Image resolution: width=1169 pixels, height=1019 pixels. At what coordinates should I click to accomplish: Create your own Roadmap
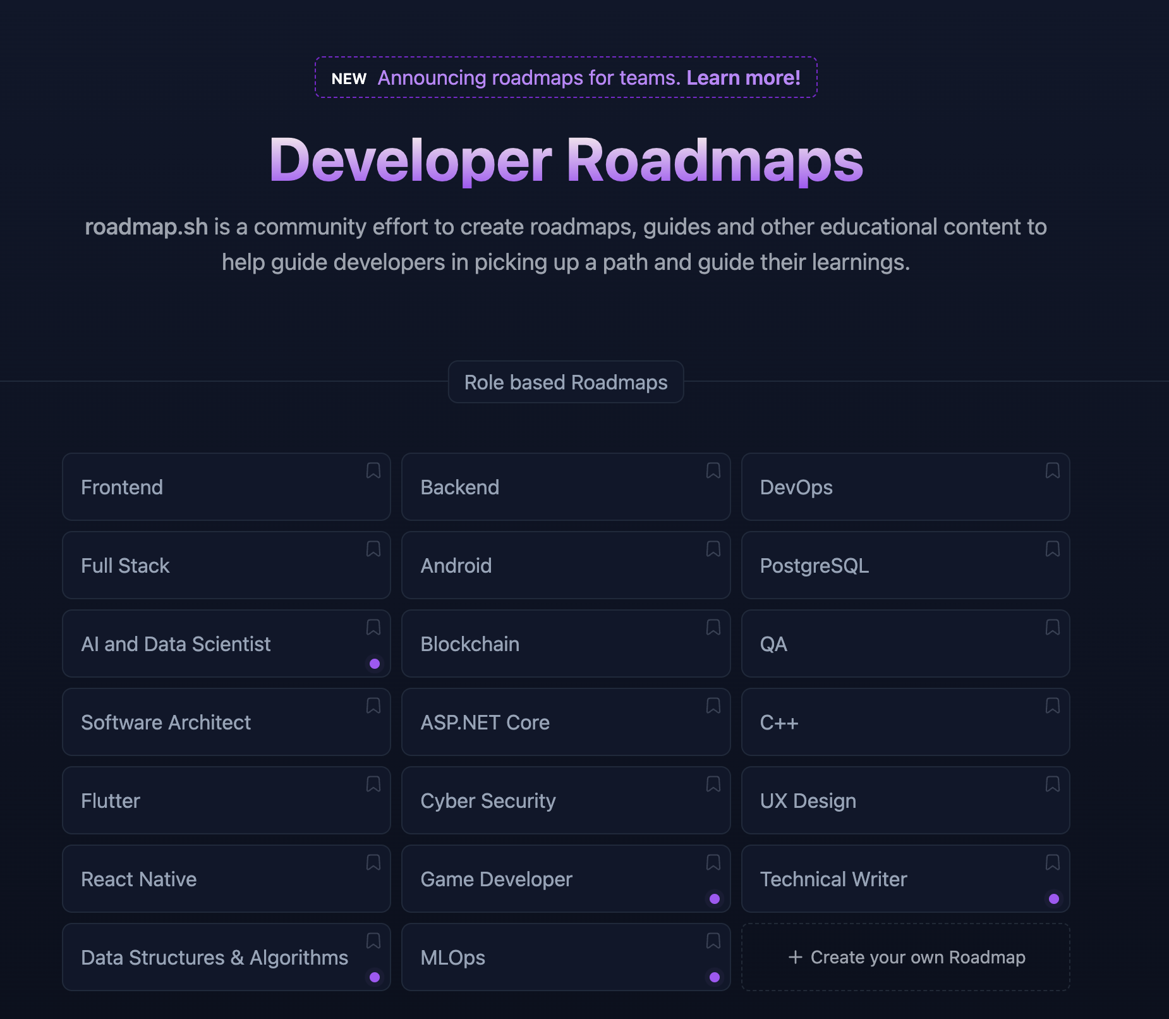click(905, 957)
